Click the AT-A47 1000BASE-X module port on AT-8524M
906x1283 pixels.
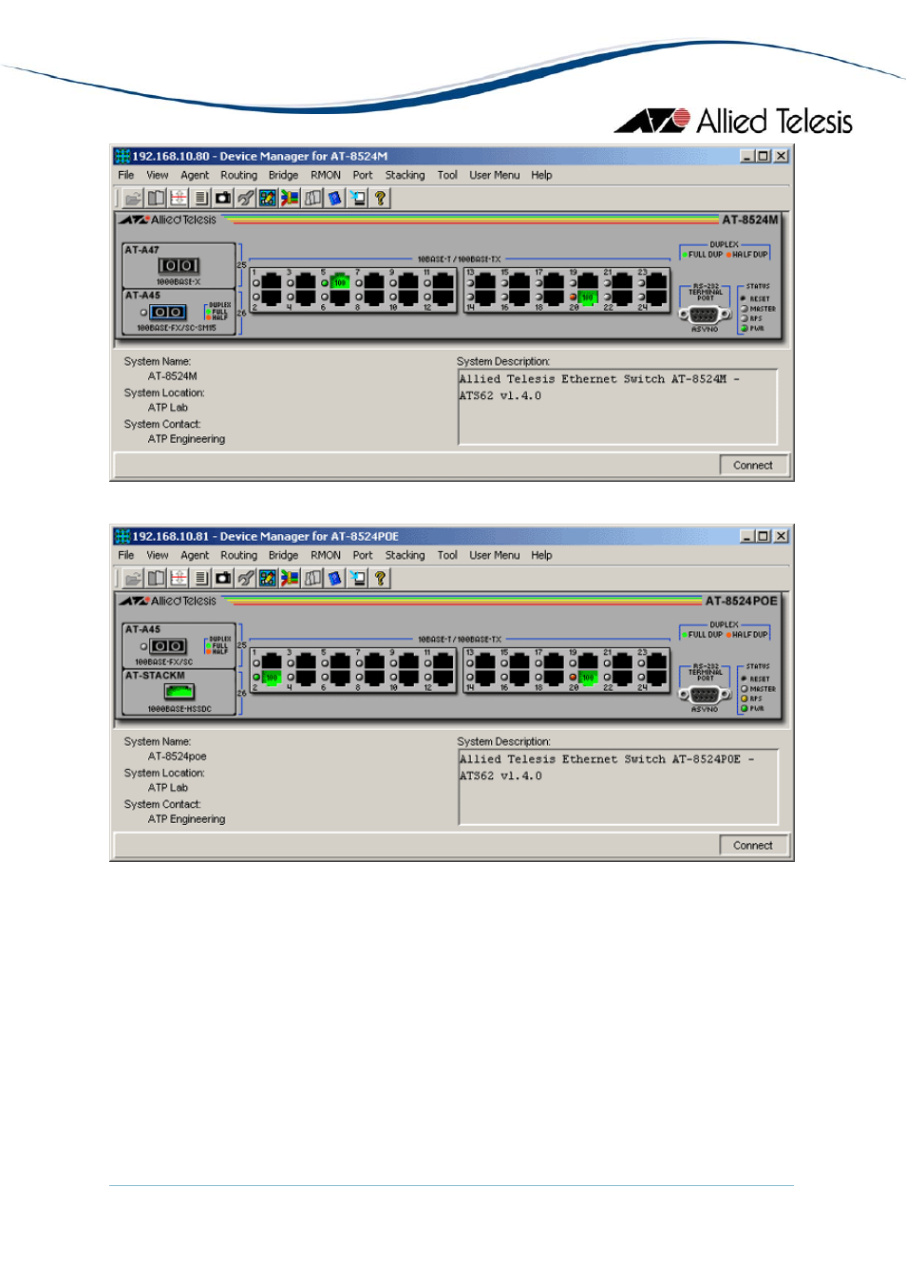(x=179, y=266)
